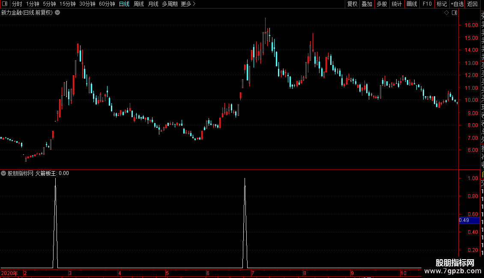Click the month 5 timeline marker

(167, 273)
